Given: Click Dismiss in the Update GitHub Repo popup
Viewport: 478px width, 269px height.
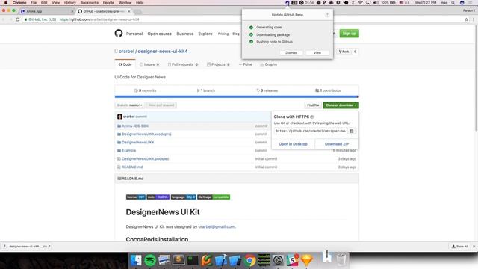Looking at the screenshot, I should pos(291,53).
